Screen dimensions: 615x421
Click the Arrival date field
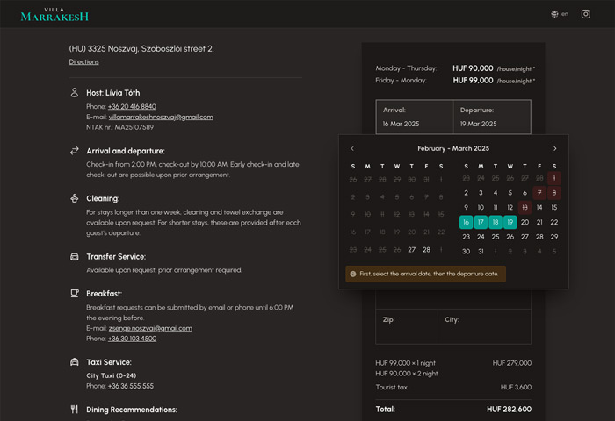coord(415,118)
